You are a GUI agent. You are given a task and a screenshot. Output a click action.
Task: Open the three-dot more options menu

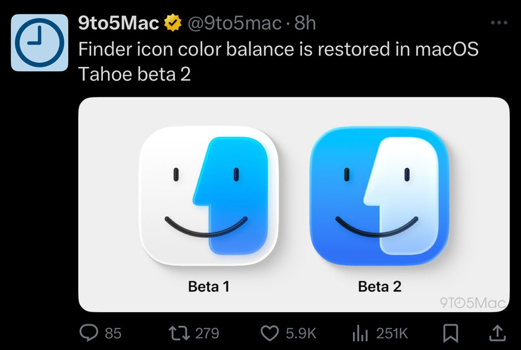[499, 23]
